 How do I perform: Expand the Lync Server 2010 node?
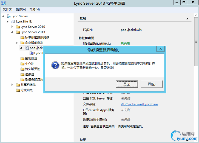point(12,27)
